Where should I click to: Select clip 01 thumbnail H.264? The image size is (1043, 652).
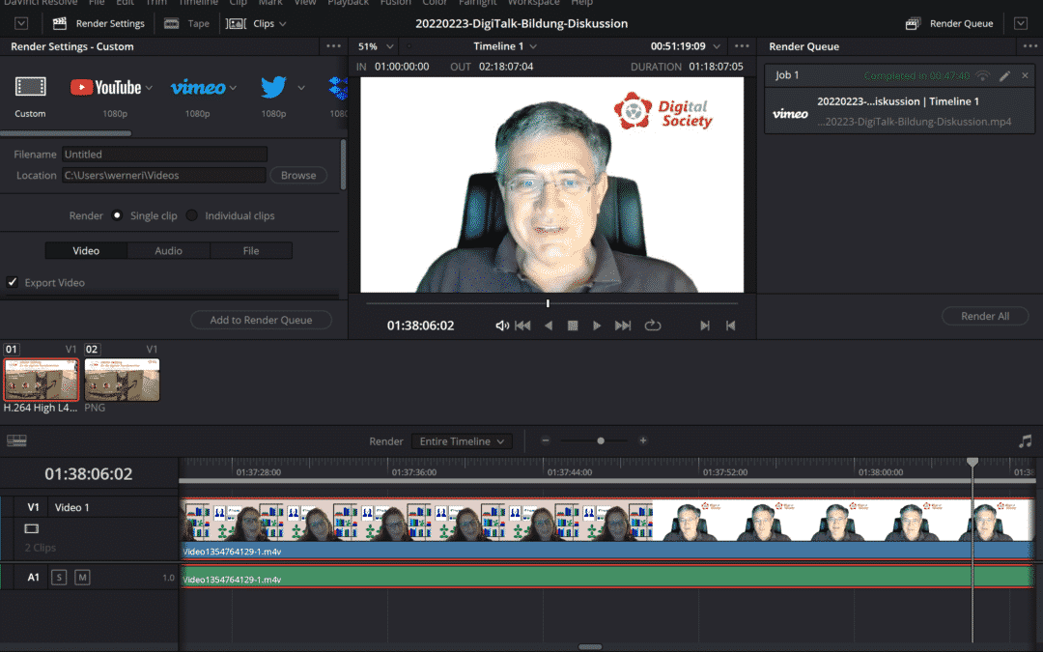pos(42,380)
